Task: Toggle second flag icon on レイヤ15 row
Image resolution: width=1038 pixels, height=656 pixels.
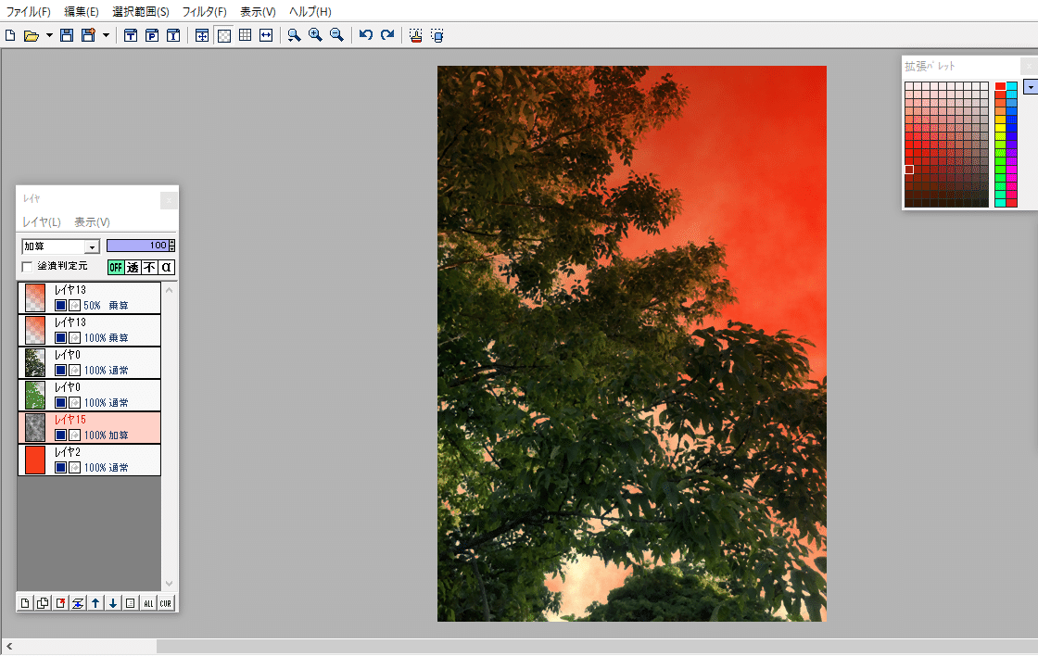Action: click(x=75, y=435)
